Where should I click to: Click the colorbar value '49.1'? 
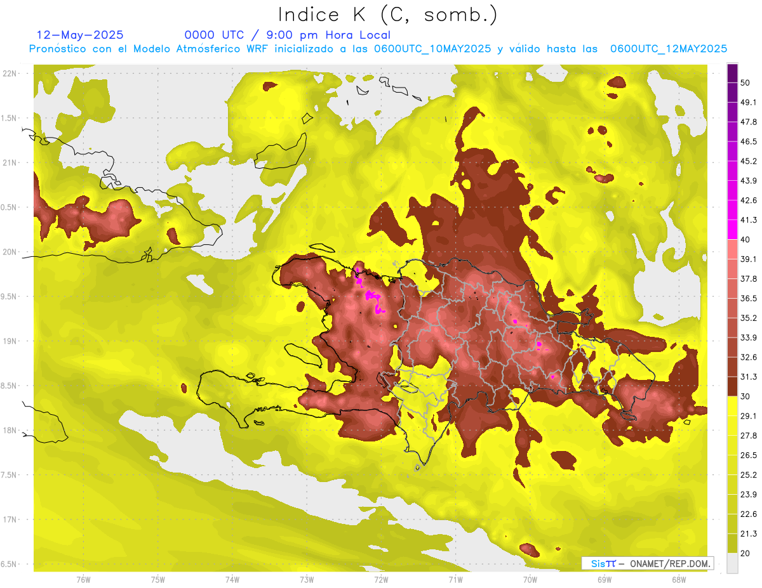pos(749,102)
